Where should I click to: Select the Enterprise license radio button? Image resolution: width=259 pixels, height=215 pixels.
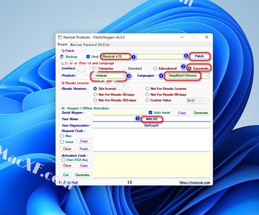tap(95, 68)
